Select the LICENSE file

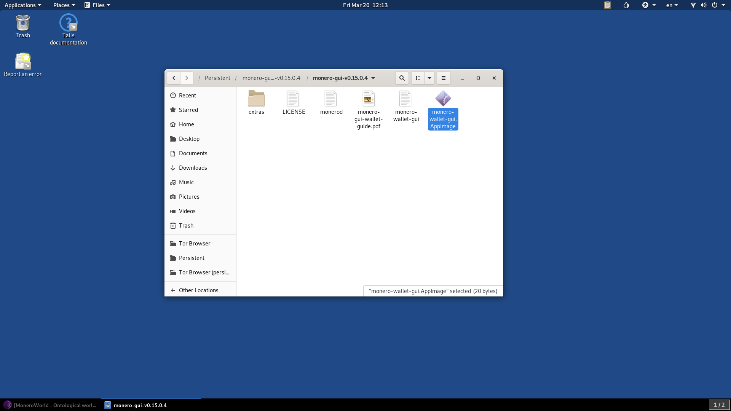pyautogui.click(x=294, y=99)
